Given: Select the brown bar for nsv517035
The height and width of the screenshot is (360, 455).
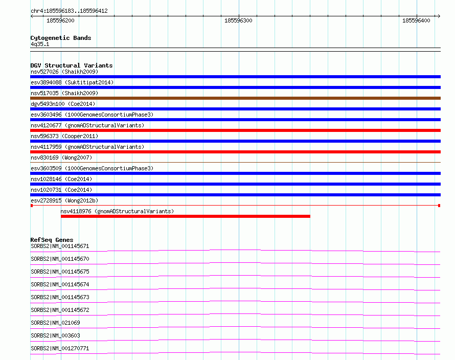Looking at the screenshot, I should click(x=235, y=98).
